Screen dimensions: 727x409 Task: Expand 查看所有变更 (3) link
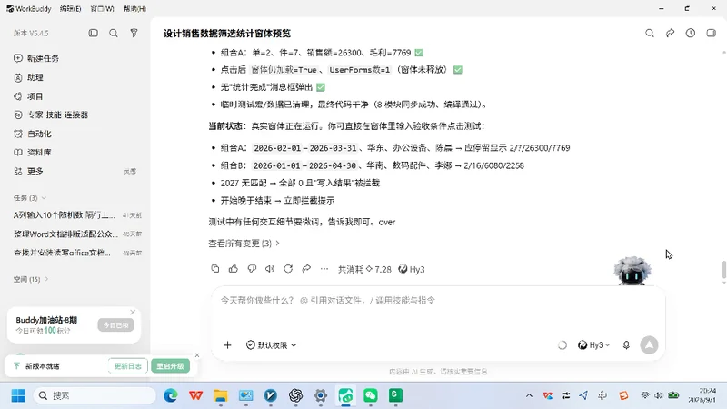click(x=244, y=244)
